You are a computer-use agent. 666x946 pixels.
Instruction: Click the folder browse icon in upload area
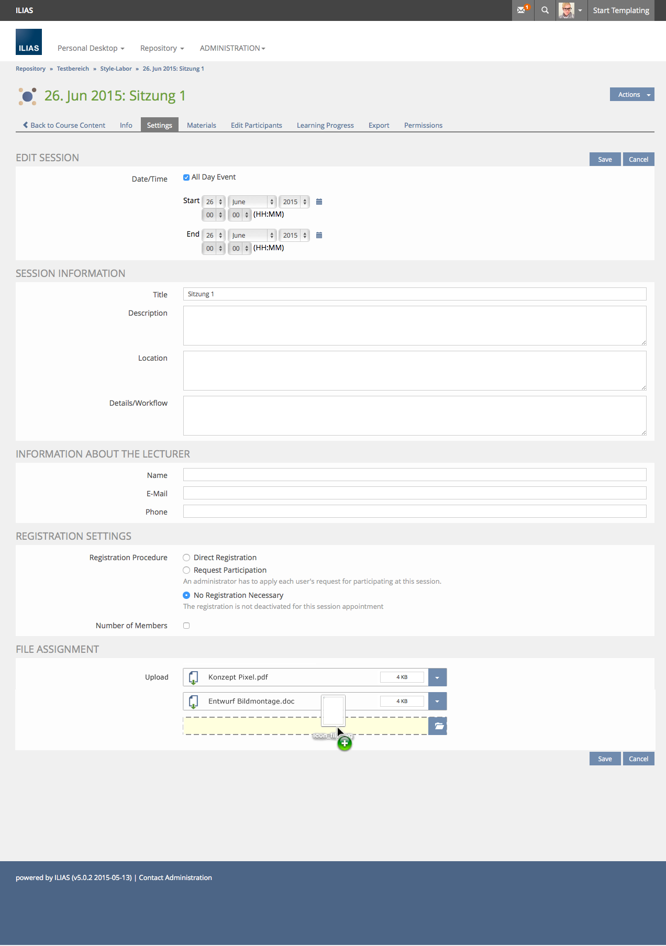coord(438,726)
